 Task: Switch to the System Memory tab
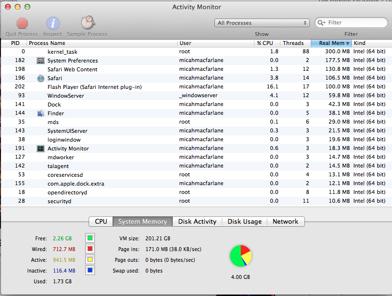[142, 221]
